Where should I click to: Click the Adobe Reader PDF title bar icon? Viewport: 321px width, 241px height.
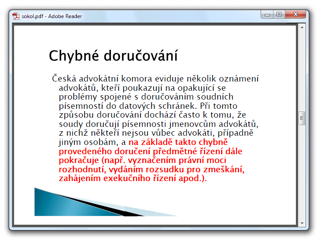[16, 16]
